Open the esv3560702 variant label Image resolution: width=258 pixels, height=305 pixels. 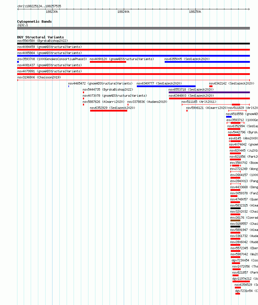pyautogui.click(x=244, y=163)
